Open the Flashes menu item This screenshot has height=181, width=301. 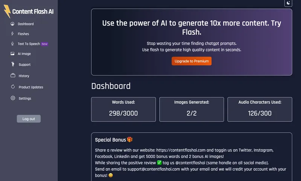pos(23,34)
